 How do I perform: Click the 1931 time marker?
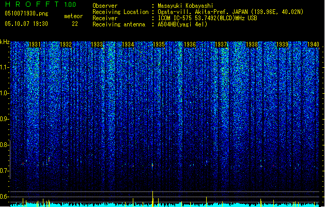(35, 45)
